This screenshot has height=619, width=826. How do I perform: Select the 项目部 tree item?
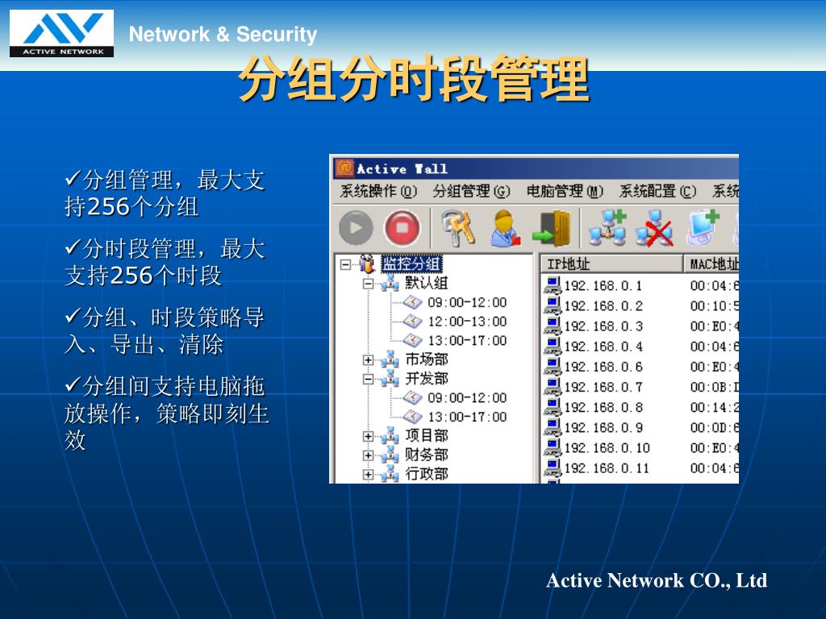pyautogui.click(x=426, y=436)
